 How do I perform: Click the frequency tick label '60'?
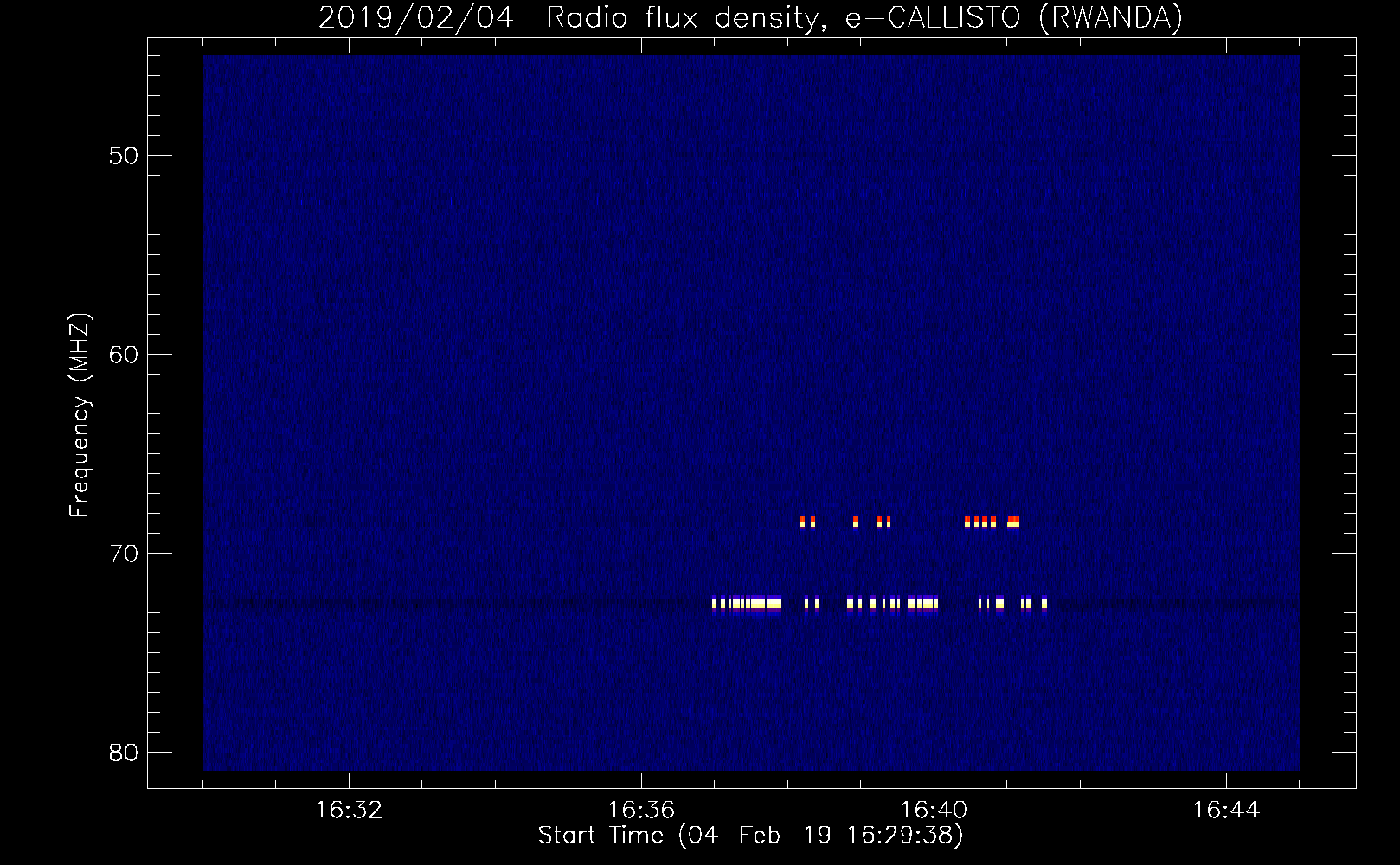(124, 355)
